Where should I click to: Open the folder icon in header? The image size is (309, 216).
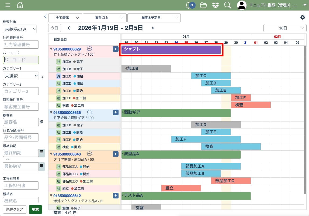coord(203,5)
